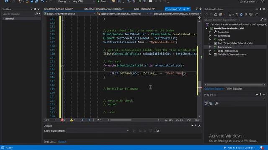Navigate backward with the left arrow
268x150 pixels.
pos(83,120)
